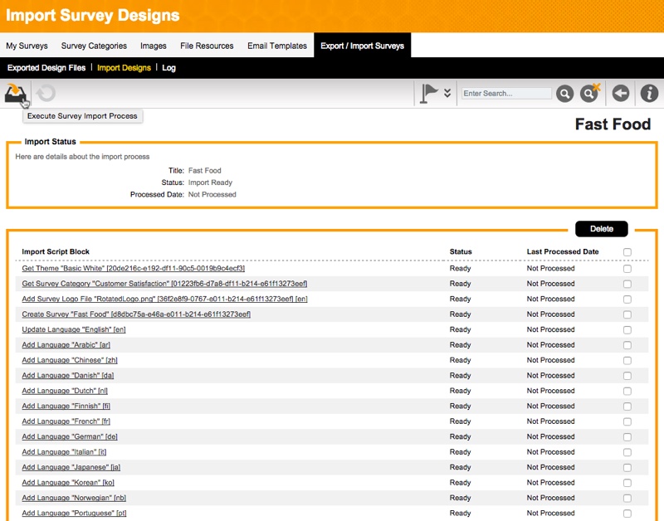
Task: Click the back arrow icon
Action: [x=620, y=94]
